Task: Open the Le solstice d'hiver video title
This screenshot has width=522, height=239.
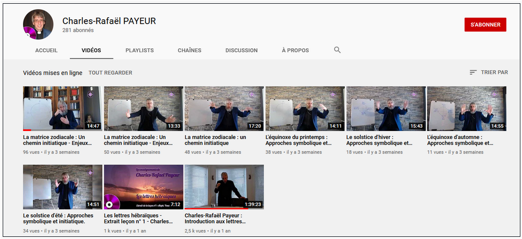Action: point(379,140)
